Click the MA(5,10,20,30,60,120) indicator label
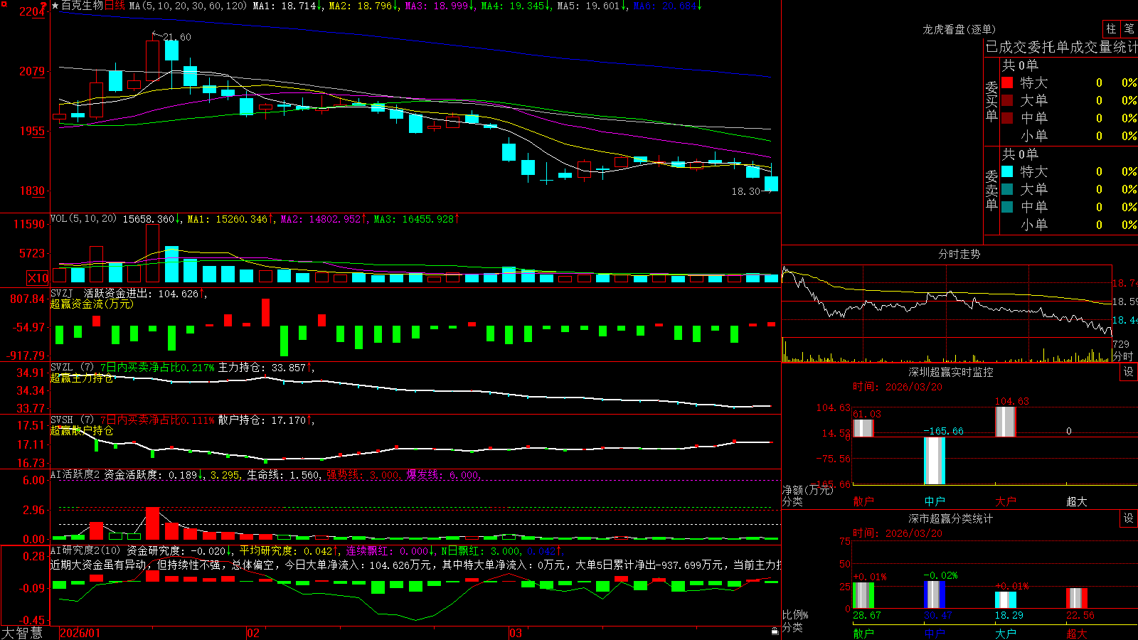The height and width of the screenshot is (640, 1138). [188, 6]
